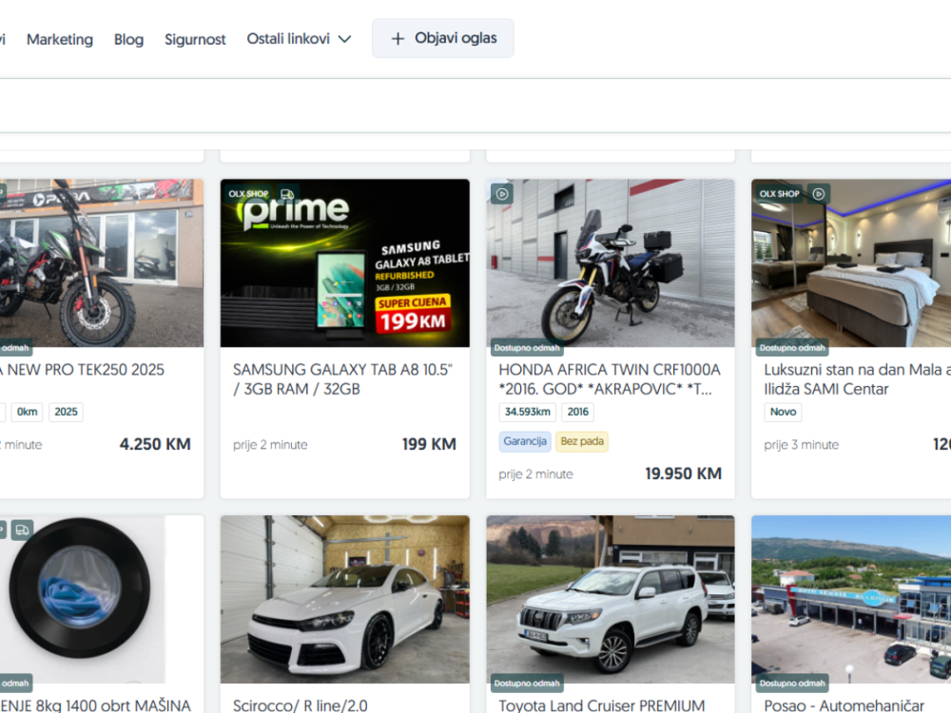Click chevron arrow next to Ostali linkovi
Screen dimensions: 951x713
[344, 39]
